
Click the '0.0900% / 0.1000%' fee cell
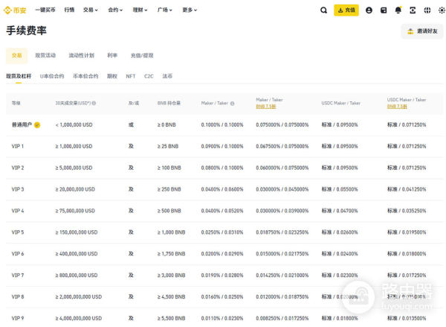pos(222,146)
